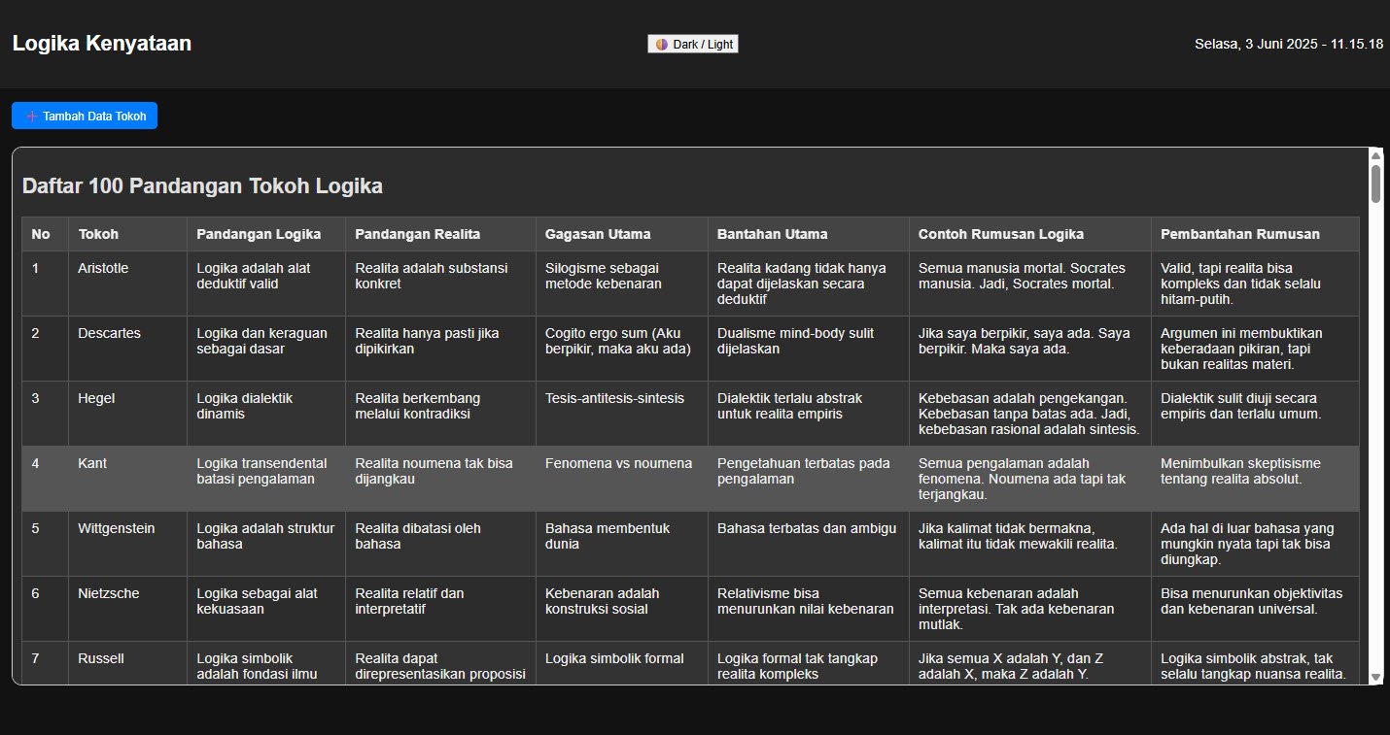This screenshot has width=1390, height=735.
Task: Click the plus icon on Tambah Data Tokoh
Action: coord(32,117)
